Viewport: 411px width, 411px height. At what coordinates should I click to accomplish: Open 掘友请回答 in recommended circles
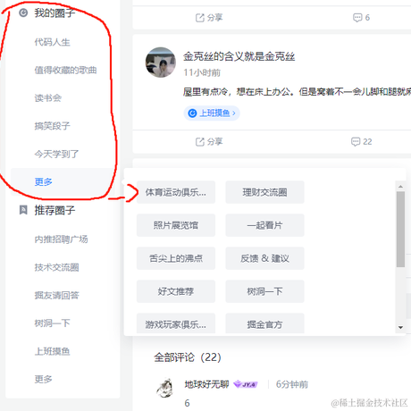click(x=56, y=296)
